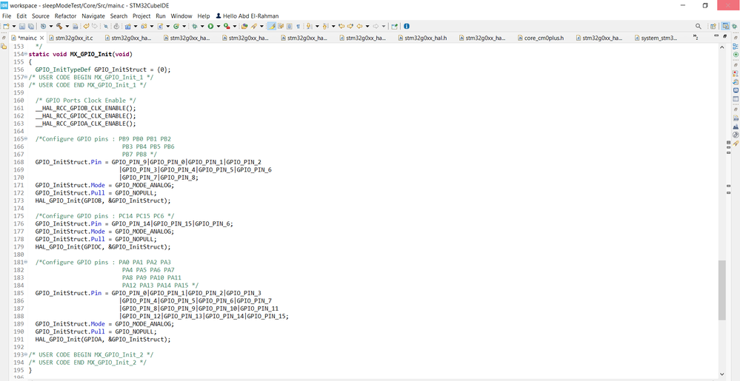Click the editor scrollbar up arrow

pyautogui.click(x=721, y=47)
